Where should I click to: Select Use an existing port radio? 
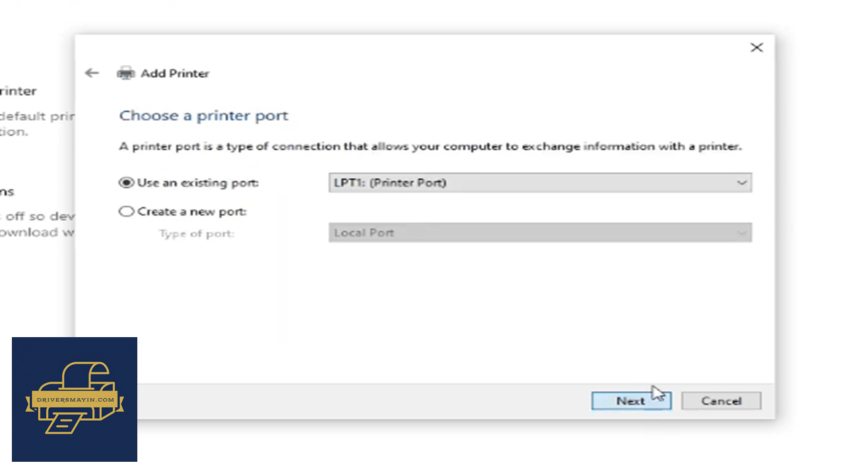click(x=126, y=183)
